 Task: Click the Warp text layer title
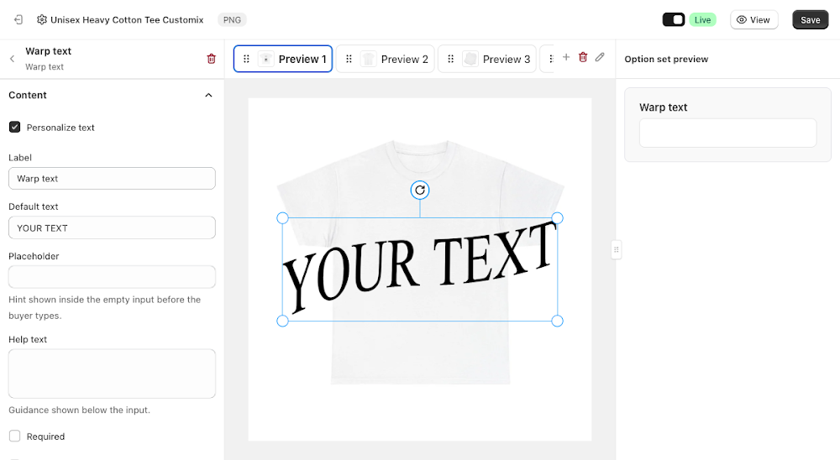click(x=48, y=51)
